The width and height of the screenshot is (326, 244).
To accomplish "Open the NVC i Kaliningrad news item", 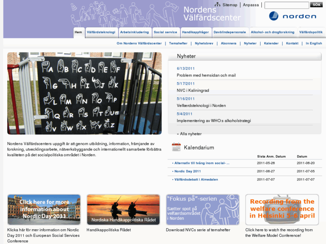I will point(193,90).
